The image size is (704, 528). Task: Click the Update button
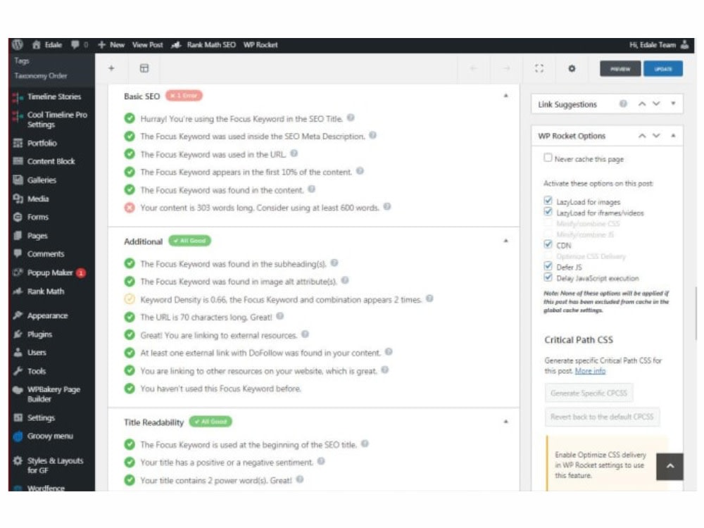(663, 69)
